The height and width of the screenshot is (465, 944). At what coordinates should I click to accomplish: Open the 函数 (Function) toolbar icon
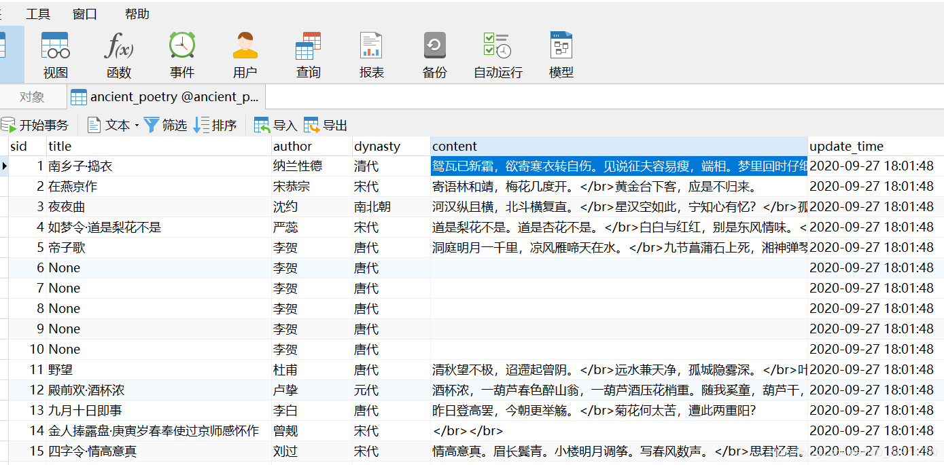click(x=119, y=55)
